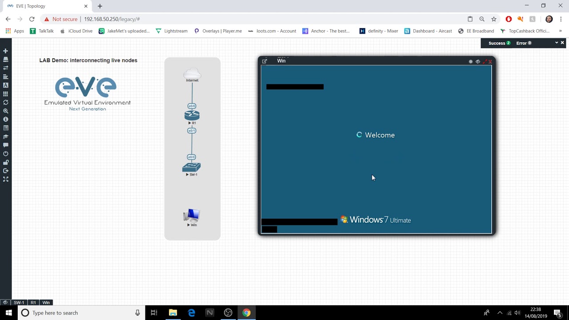Click the Error notifications counter
The width and height of the screenshot is (569, 320).
point(524,43)
